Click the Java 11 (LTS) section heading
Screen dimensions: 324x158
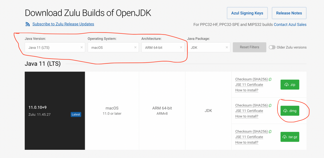[x=43, y=64]
